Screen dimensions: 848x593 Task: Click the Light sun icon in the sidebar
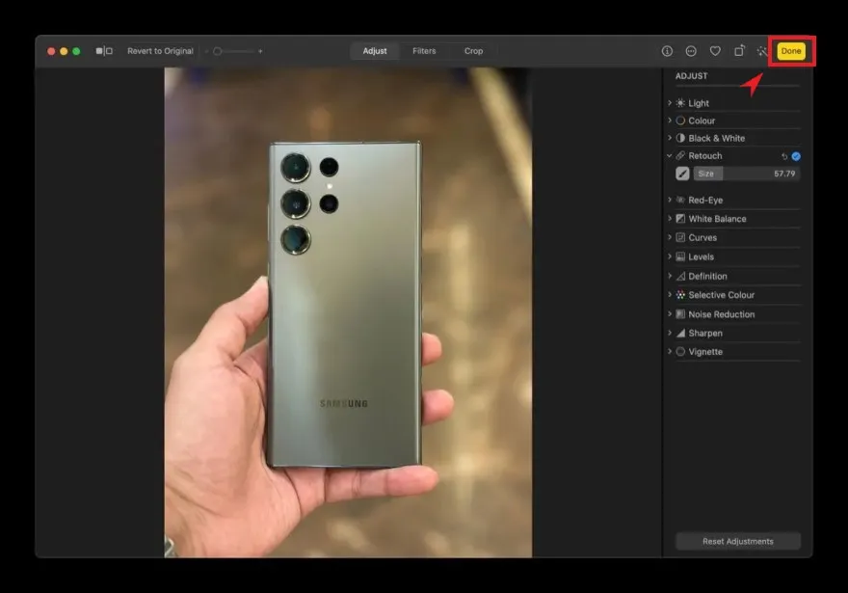coord(680,103)
